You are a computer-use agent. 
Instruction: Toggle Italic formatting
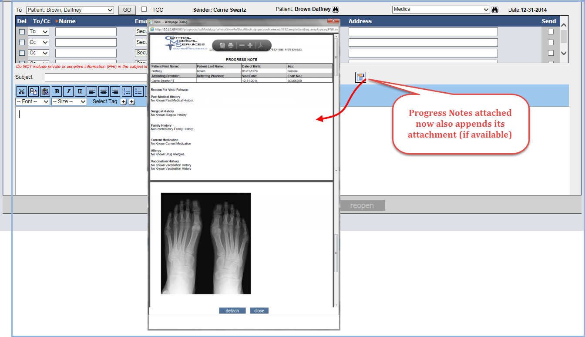point(68,91)
